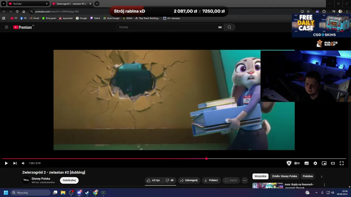Select the Podobne filter chip
Screen dimensions: 351x197
308,176
